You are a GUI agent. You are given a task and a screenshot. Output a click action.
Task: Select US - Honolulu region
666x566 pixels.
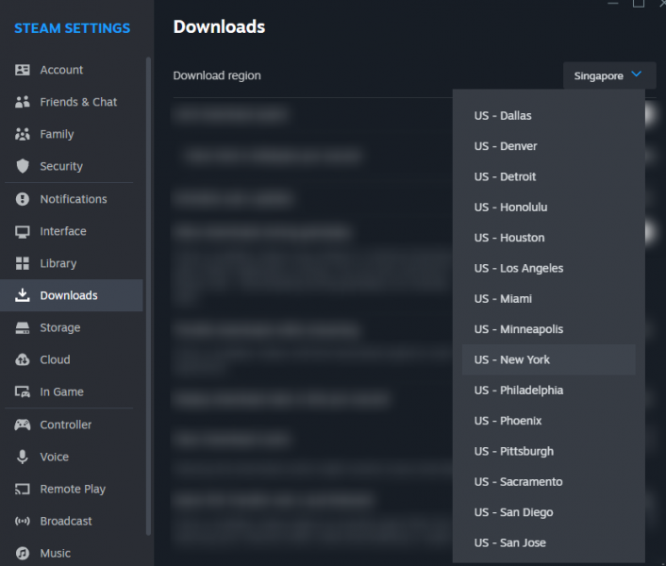pos(548,208)
